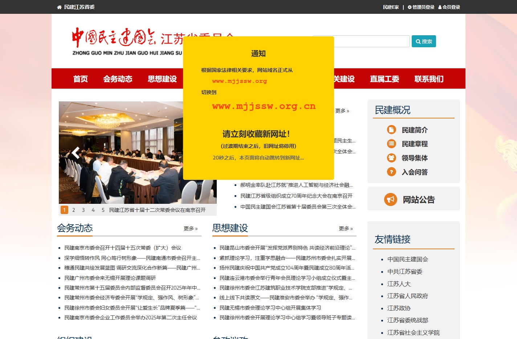The width and height of the screenshot is (517, 339).
Task: Open friendly link 中共江苏省委
Action: click(405, 272)
